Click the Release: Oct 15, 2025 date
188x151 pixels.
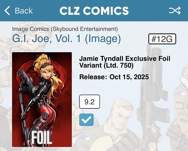[114, 77]
